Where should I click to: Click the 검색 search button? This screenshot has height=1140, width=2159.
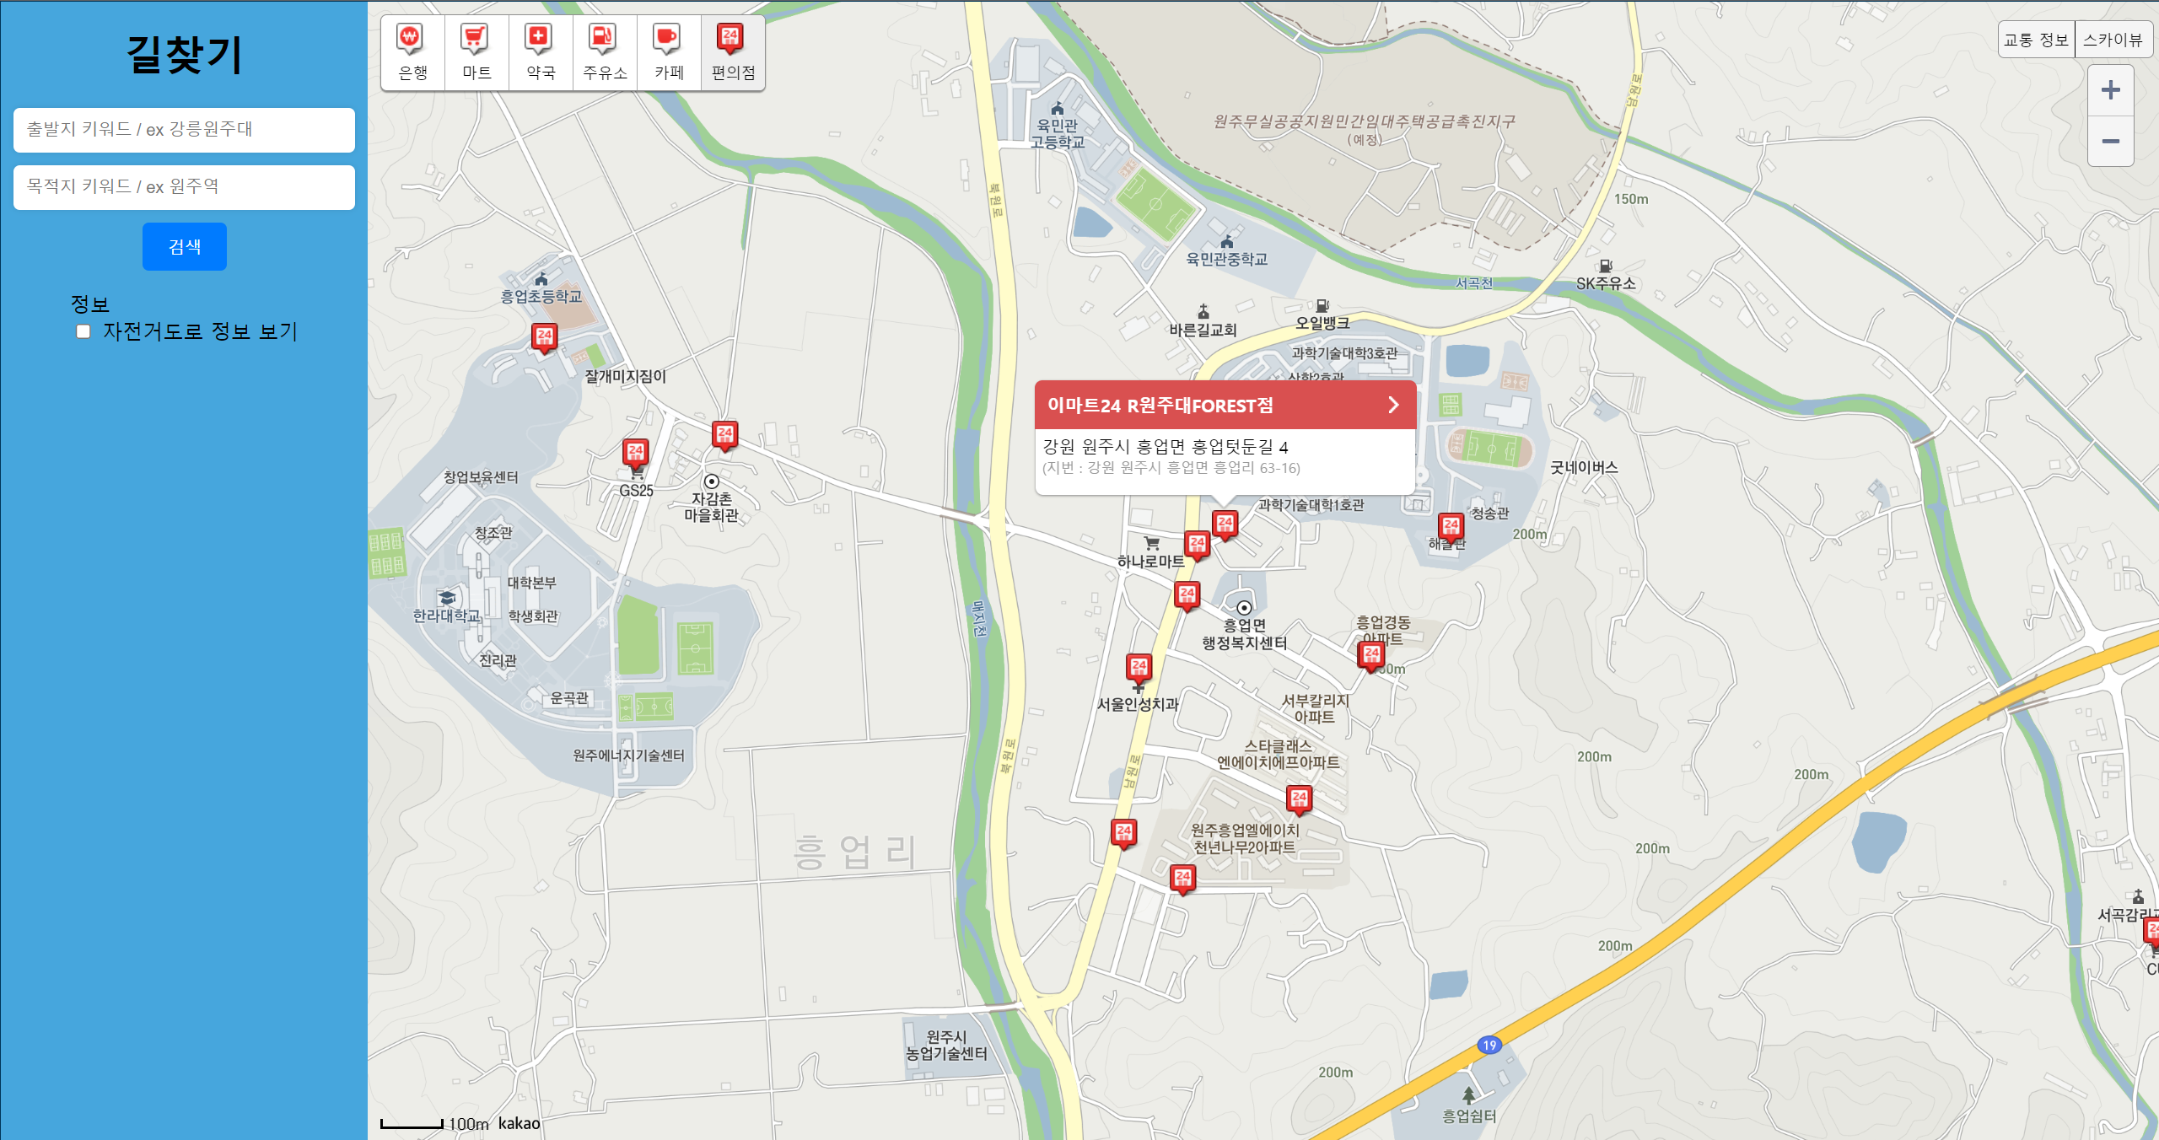click(185, 246)
